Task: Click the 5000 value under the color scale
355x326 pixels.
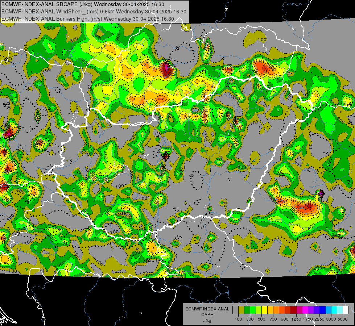Action: 343,319
